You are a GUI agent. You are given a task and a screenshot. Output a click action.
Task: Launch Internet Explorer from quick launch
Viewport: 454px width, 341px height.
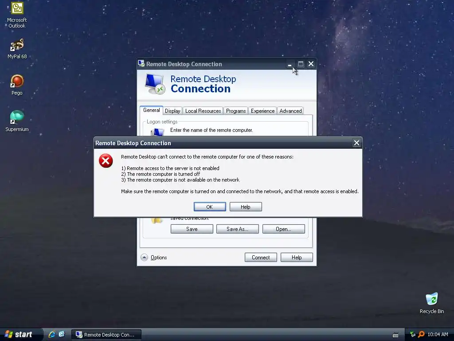(52, 334)
